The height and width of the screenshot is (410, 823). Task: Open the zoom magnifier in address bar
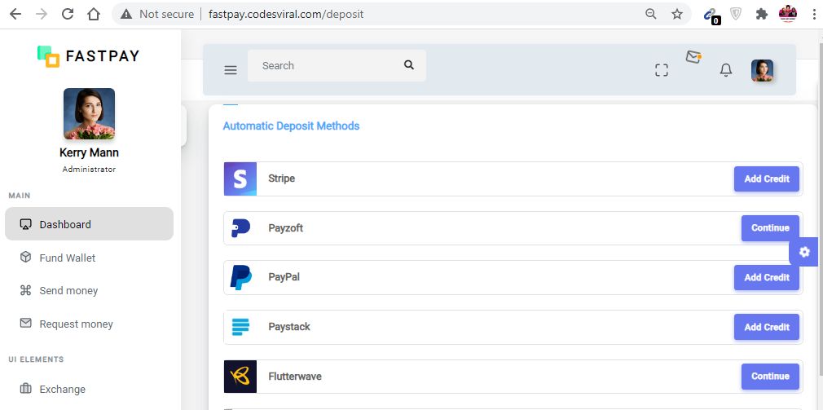[x=651, y=14]
